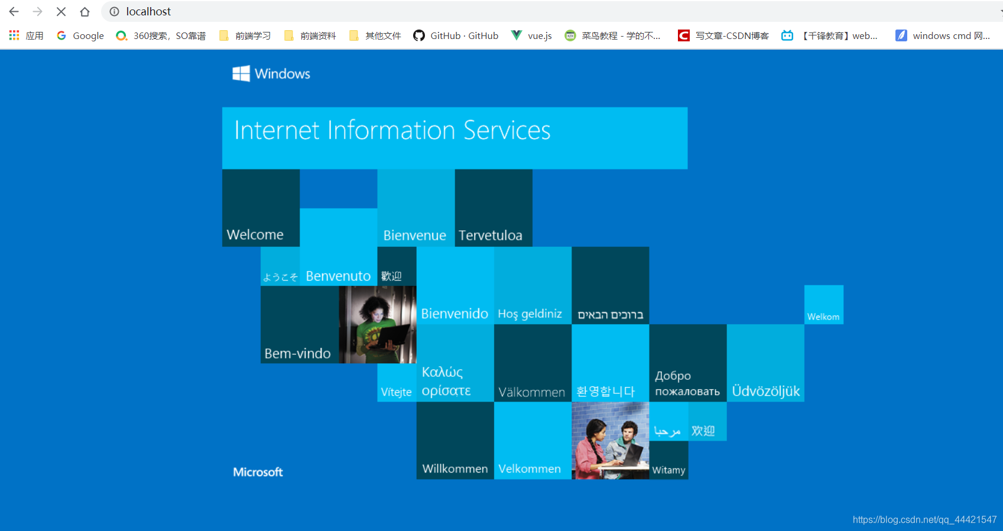Click the Velkommen tile
This screenshot has height=531, width=1003.
click(x=533, y=441)
